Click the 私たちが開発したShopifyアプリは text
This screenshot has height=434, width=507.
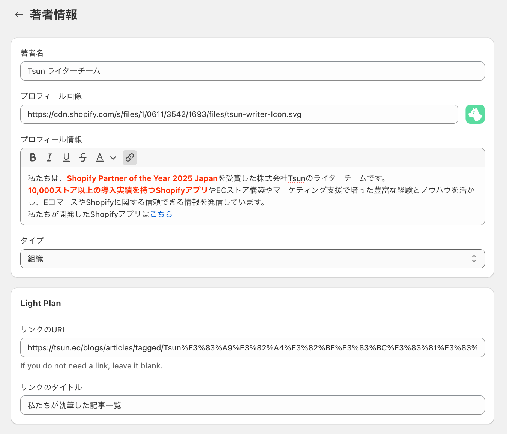[x=88, y=214]
